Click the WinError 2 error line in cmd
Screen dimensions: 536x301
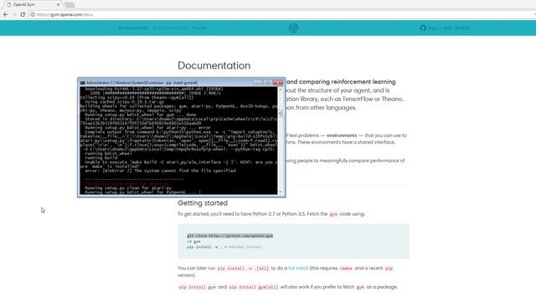160,171
